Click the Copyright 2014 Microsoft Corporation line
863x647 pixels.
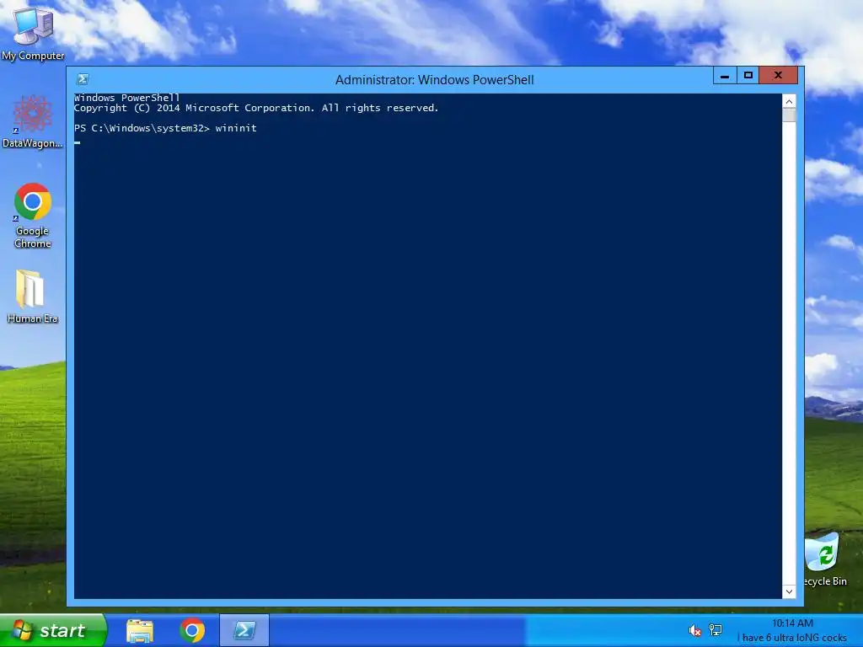[x=256, y=108]
